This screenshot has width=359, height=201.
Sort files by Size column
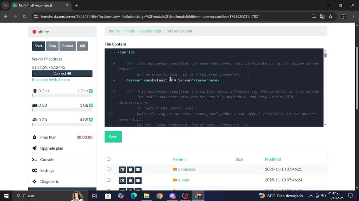coord(239,159)
